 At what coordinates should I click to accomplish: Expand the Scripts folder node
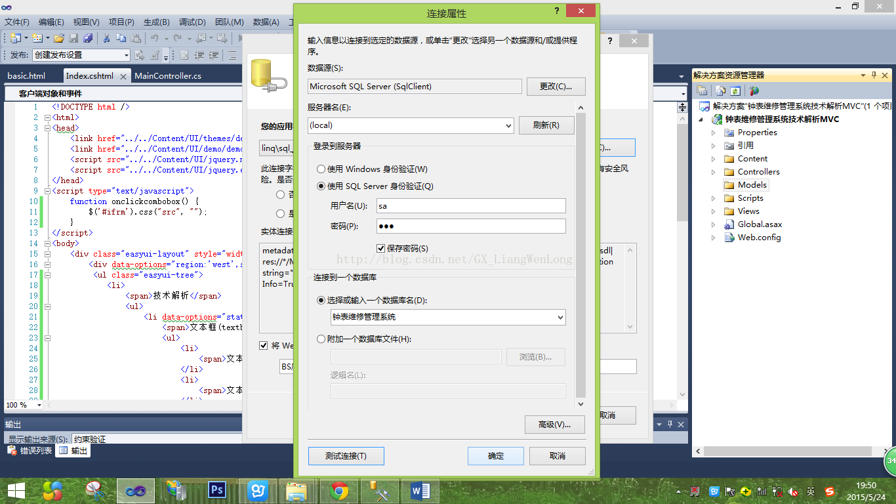point(714,198)
